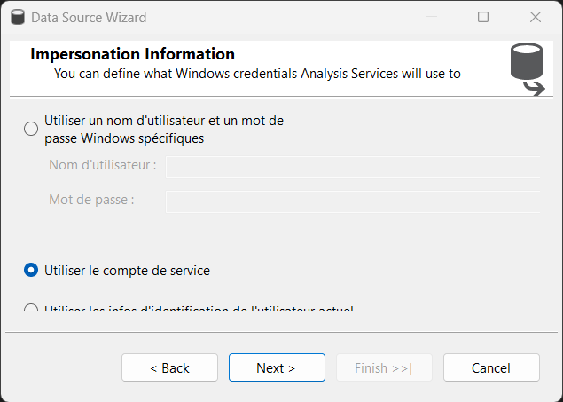Select the Utiliser le compte de service radio button
563x402 pixels.
[31, 270]
